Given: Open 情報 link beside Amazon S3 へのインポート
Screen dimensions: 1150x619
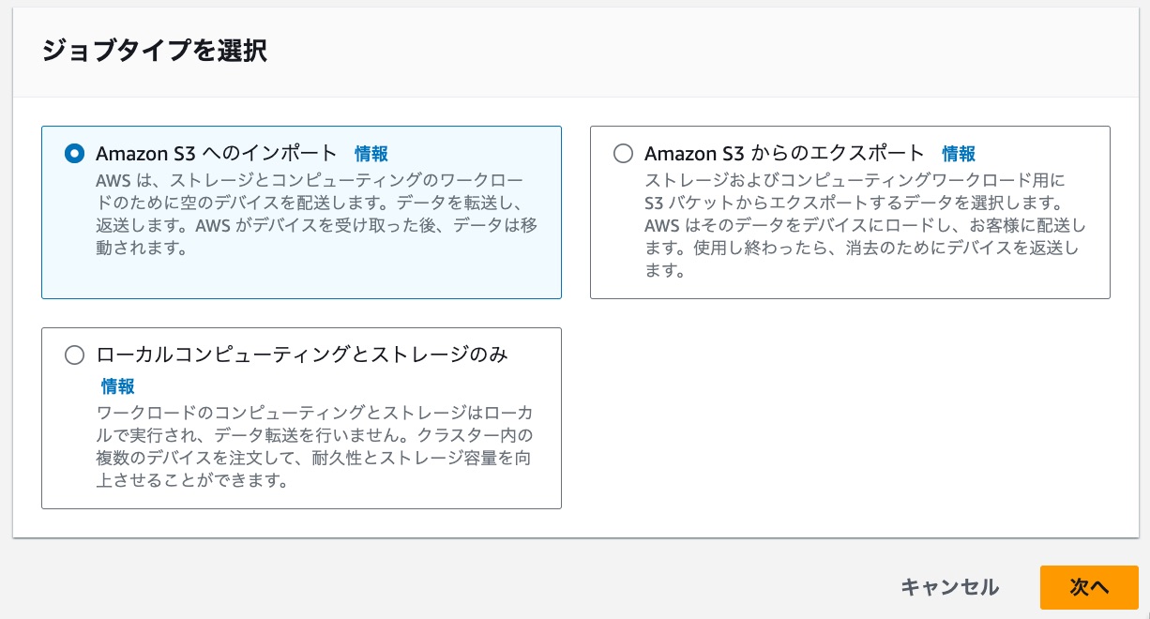Looking at the screenshot, I should pos(371,154).
